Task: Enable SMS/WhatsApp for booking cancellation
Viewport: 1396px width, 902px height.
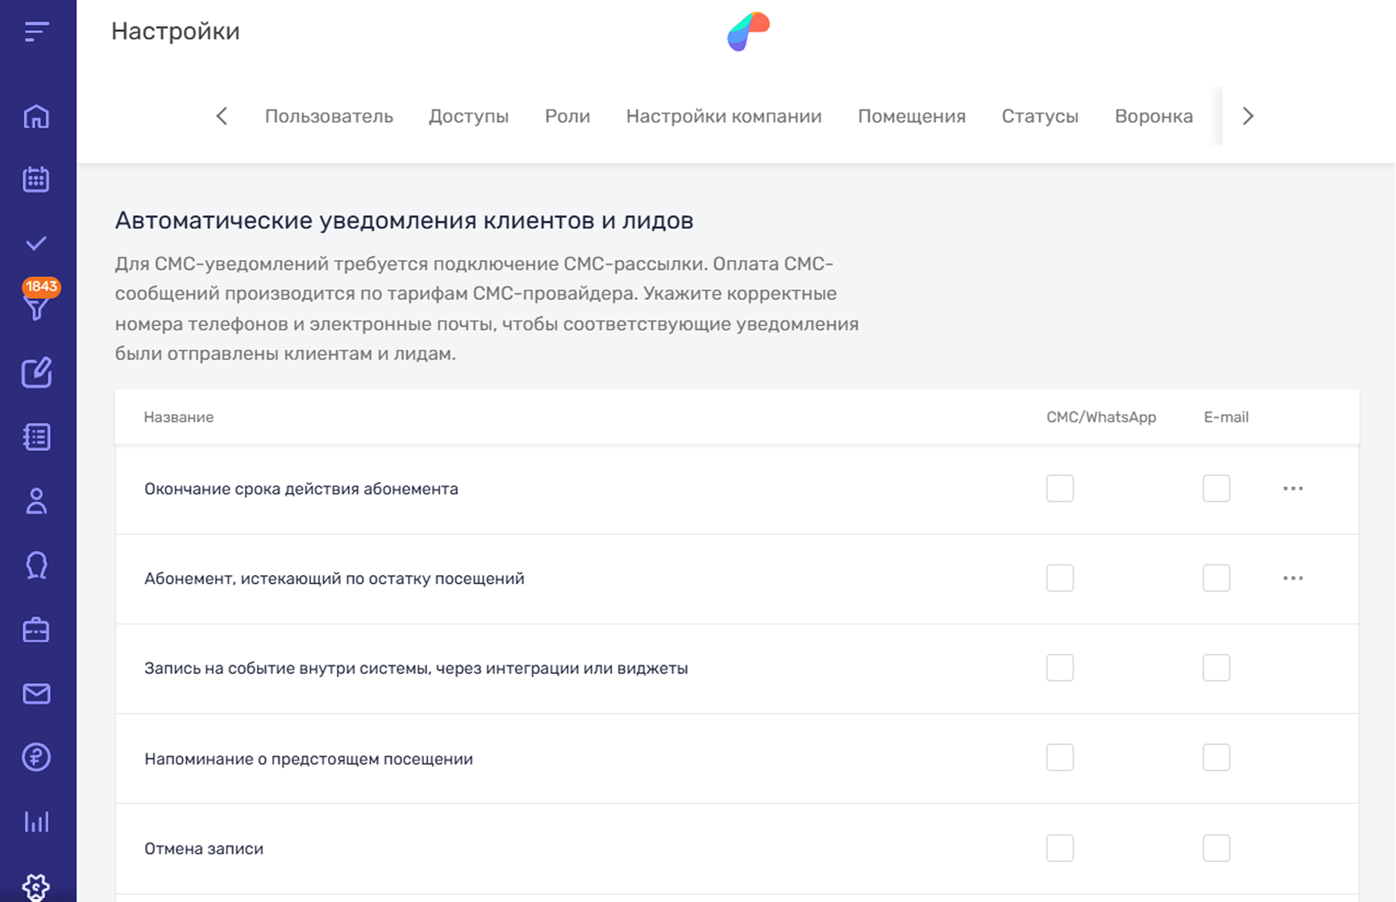Action: click(x=1059, y=847)
